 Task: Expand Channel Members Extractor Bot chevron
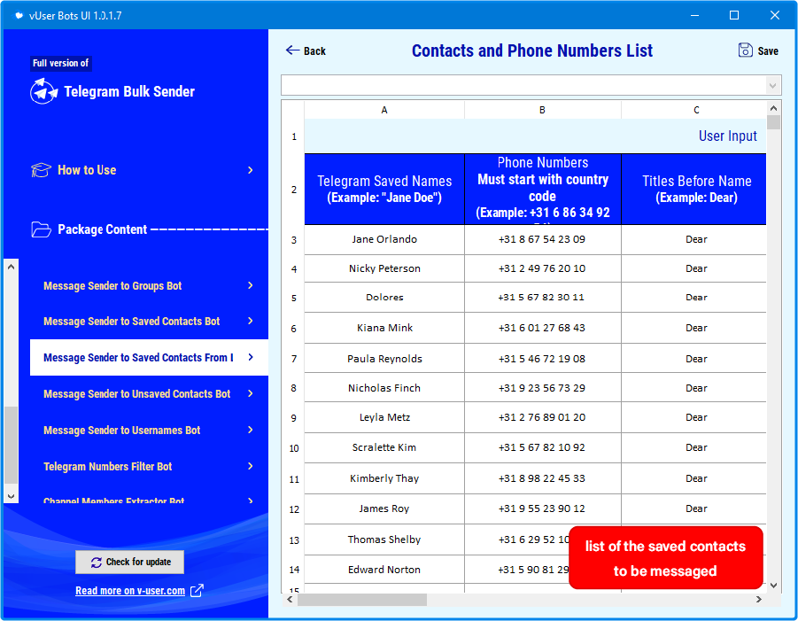click(251, 501)
